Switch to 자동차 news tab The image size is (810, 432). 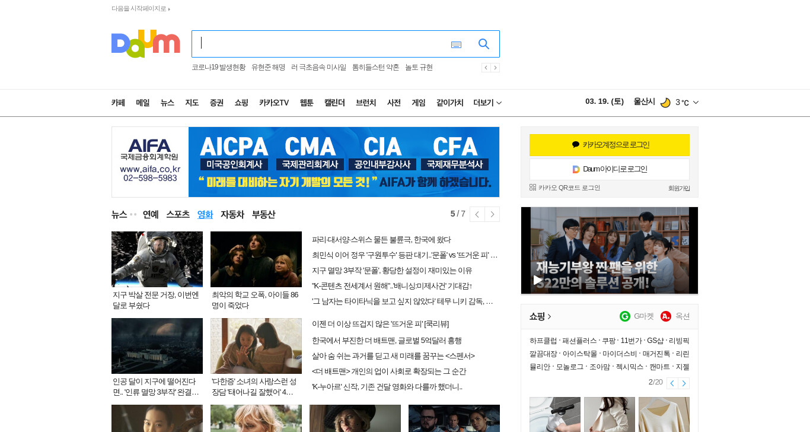pyautogui.click(x=232, y=214)
